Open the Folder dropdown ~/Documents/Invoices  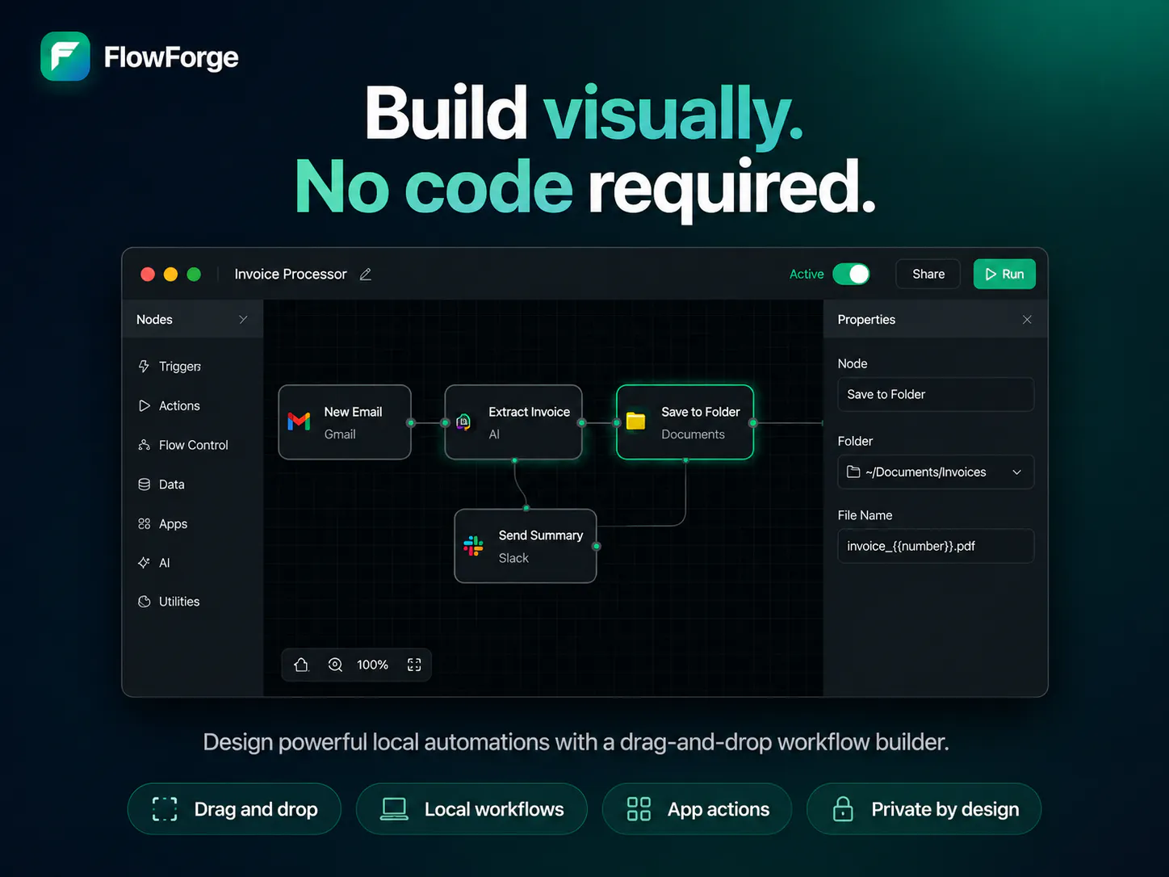click(935, 472)
